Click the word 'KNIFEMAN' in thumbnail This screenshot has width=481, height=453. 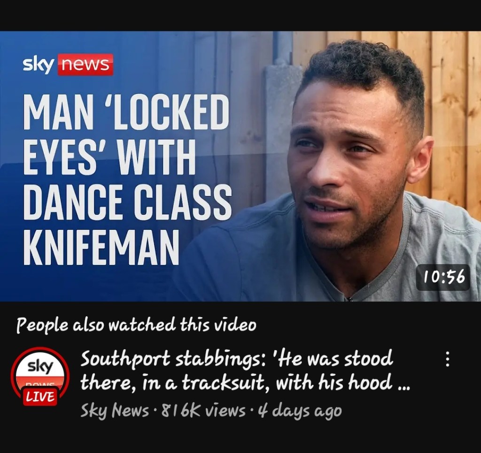(101, 248)
